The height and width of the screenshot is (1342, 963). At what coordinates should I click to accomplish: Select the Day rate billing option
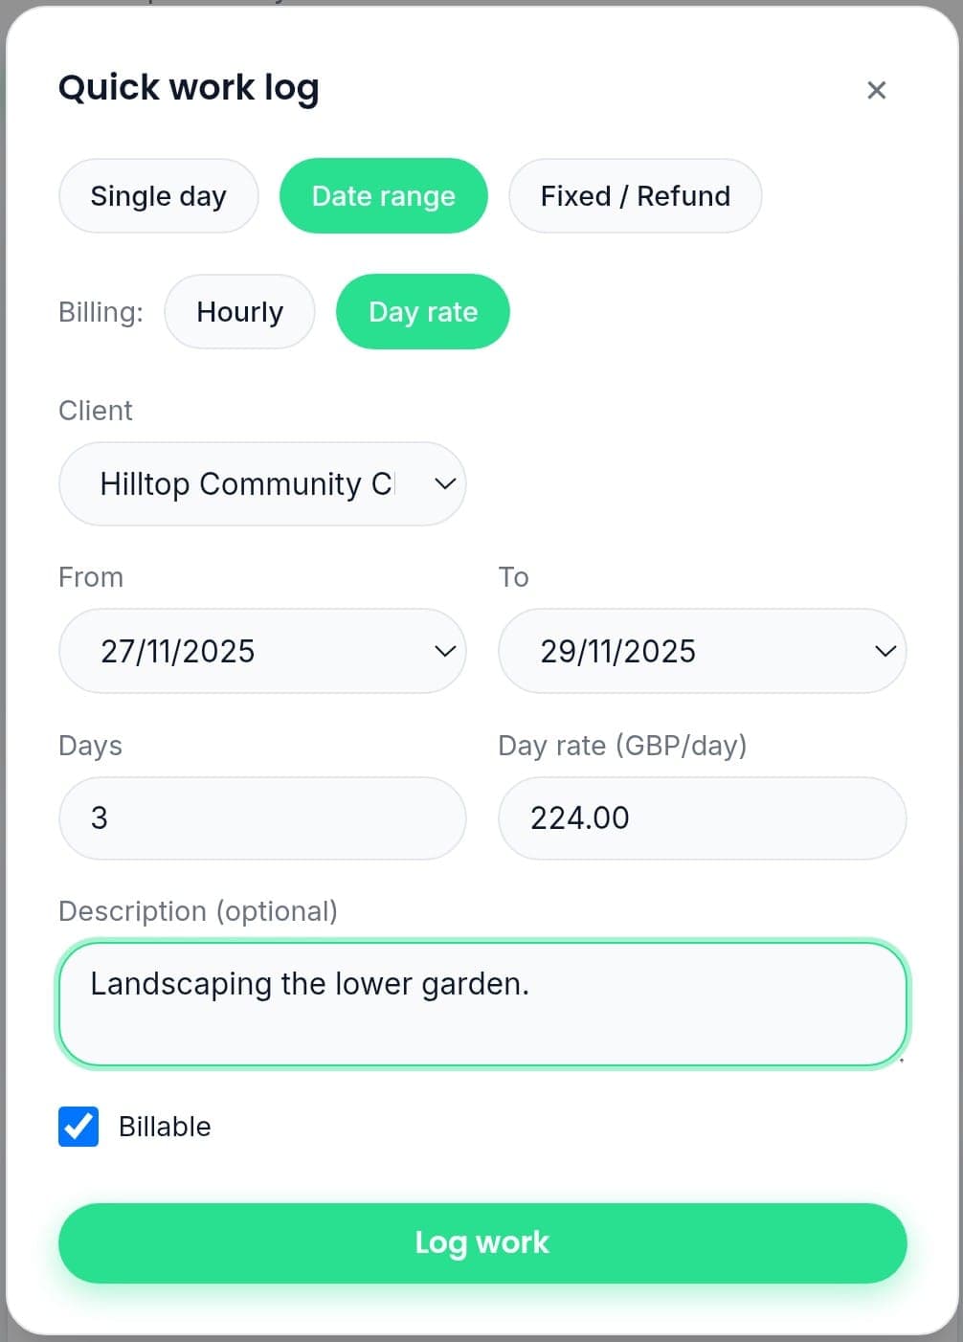pos(422,311)
